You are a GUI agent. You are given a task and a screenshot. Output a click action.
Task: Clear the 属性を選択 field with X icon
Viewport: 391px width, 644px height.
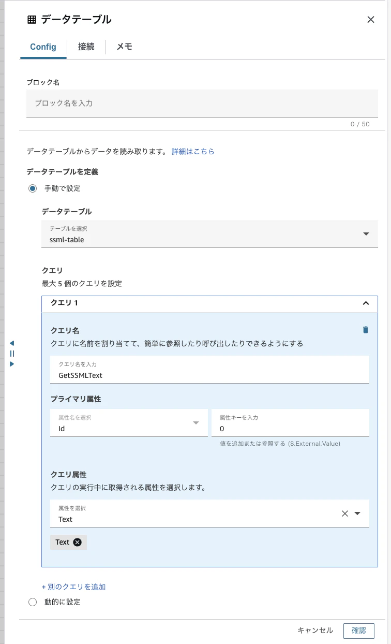coord(345,514)
